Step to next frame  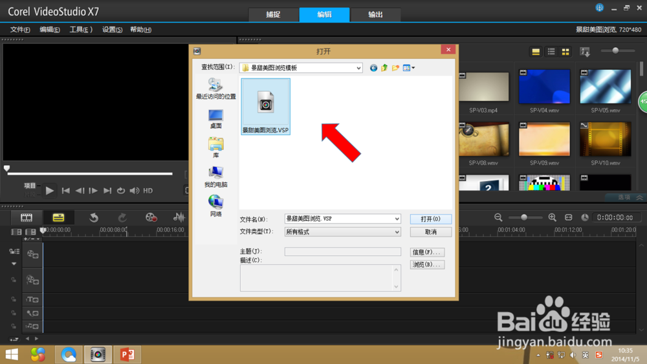coord(93,191)
